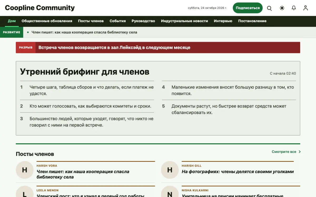Open breaking headline about зал Лейксэйд

[x=114, y=48]
